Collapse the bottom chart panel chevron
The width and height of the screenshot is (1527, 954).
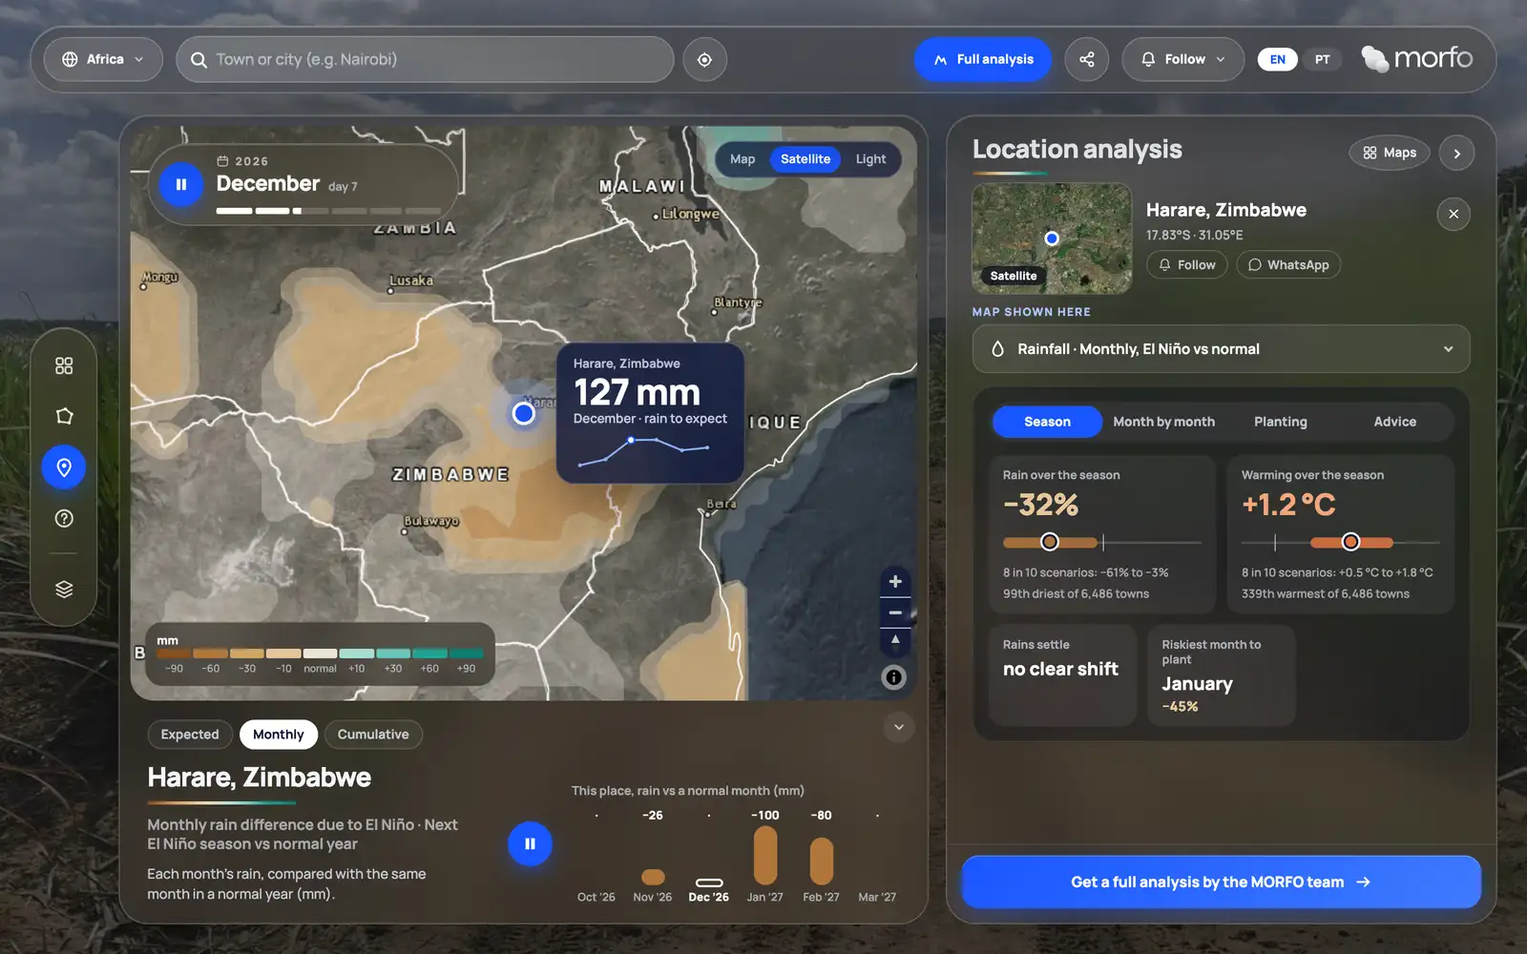(898, 727)
